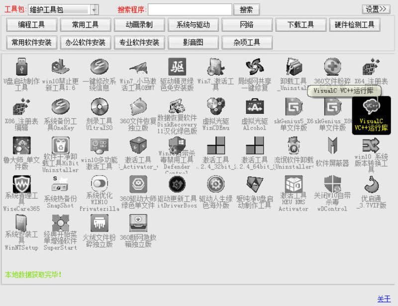Launch 驱动更新工具 DriverBooster
Image resolution: width=398 pixels, height=306 pixels.
(x=177, y=192)
